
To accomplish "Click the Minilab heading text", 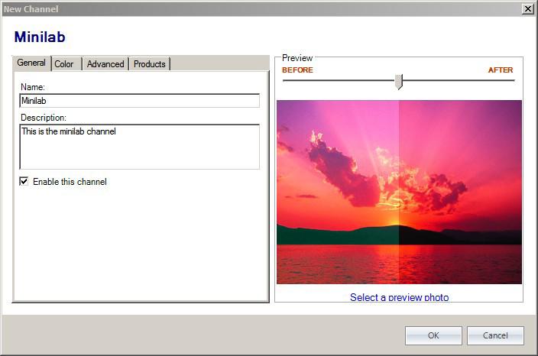I will [x=40, y=37].
